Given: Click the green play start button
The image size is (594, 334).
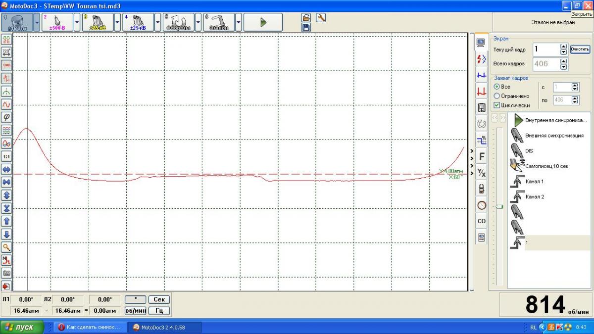Looking at the screenshot, I should tap(263, 22).
